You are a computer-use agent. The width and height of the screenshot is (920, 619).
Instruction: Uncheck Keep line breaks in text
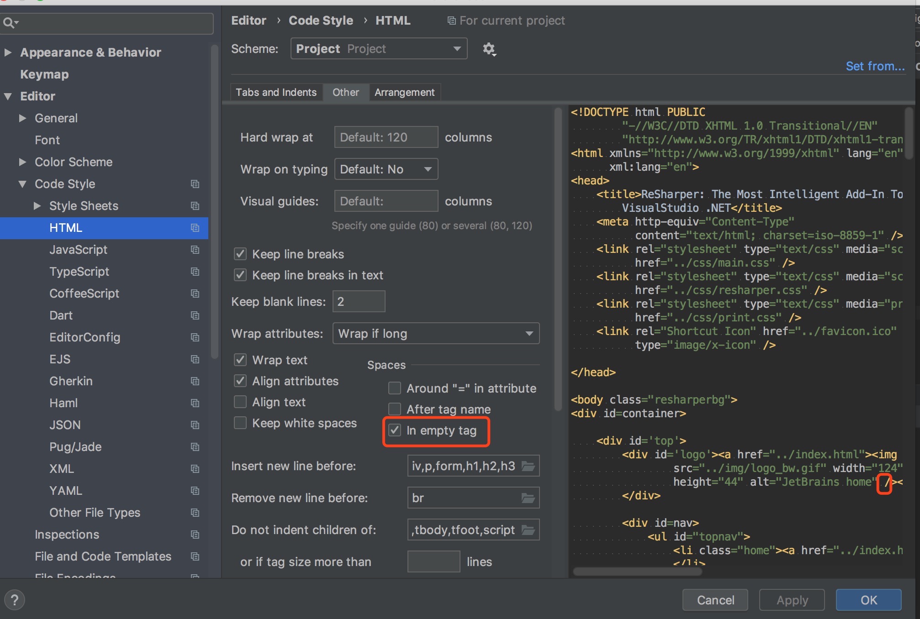click(x=240, y=275)
